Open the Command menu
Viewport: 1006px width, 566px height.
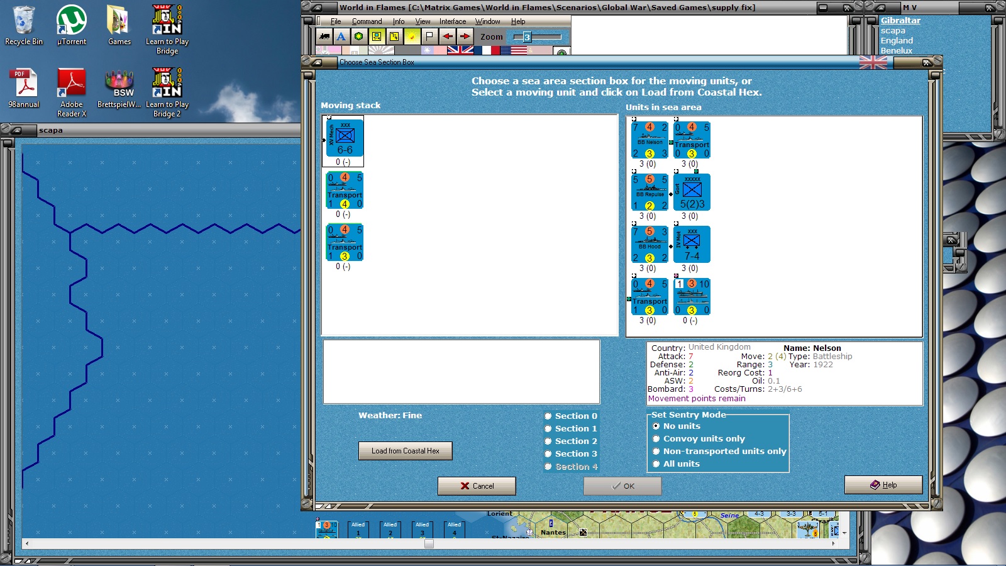(x=367, y=21)
